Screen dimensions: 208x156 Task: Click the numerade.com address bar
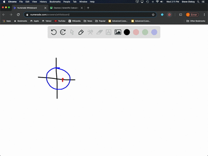pyautogui.click(x=90, y=15)
